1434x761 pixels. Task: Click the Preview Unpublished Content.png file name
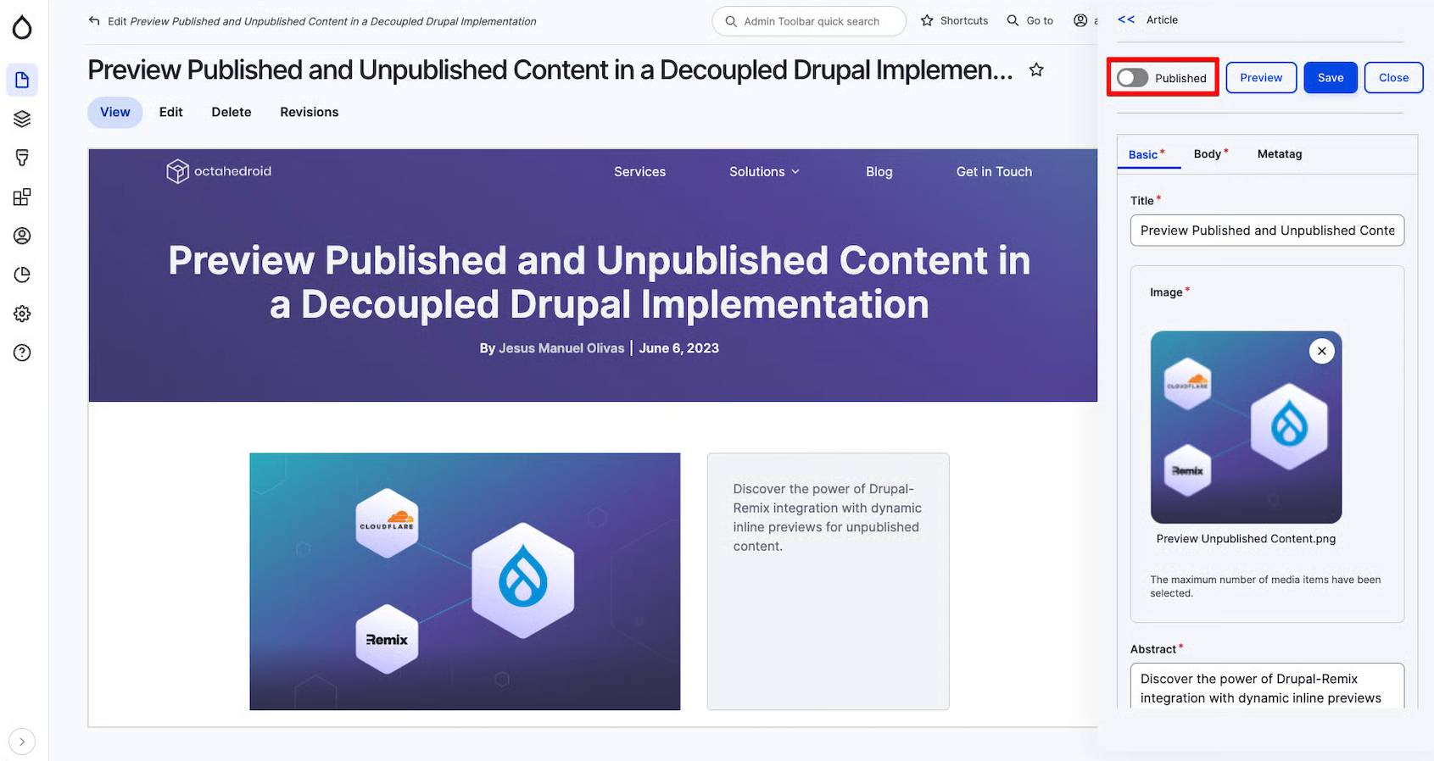click(x=1246, y=539)
